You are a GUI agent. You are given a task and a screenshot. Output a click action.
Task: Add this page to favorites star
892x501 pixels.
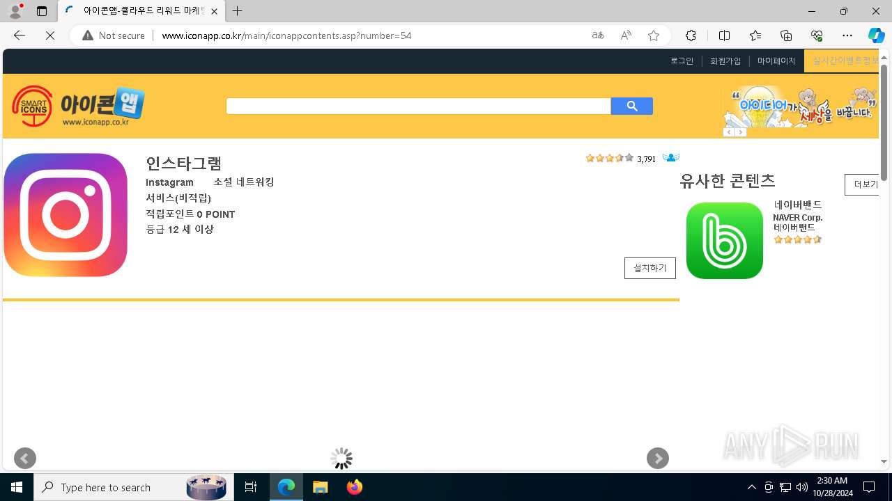[x=654, y=35]
